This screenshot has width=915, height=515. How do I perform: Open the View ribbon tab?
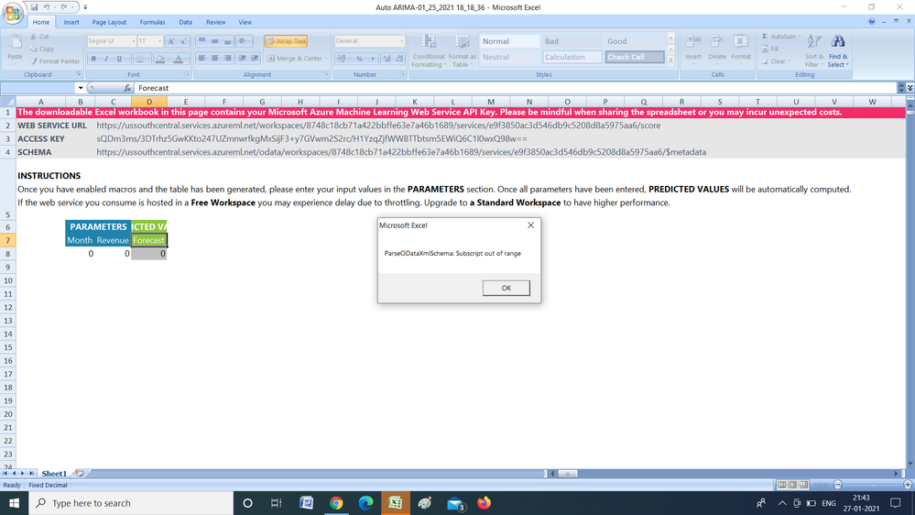(x=245, y=22)
